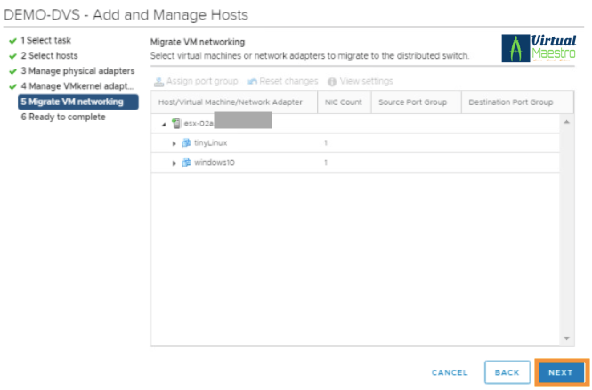Click the Reset changes arrow icon
Image resolution: width=592 pixels, height=390 pixels.
[x=253, y=81]
